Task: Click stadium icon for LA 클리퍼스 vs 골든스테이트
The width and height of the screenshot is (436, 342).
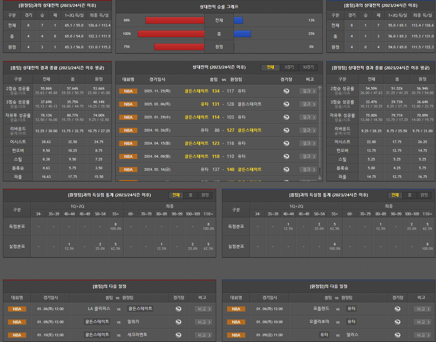Action: pyautogui.click(x=178, y=309)
